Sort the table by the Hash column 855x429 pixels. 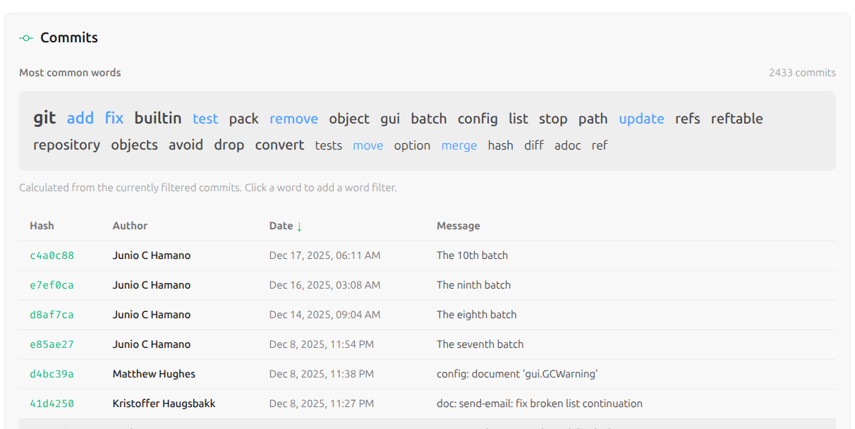click(x=42, y=226)
